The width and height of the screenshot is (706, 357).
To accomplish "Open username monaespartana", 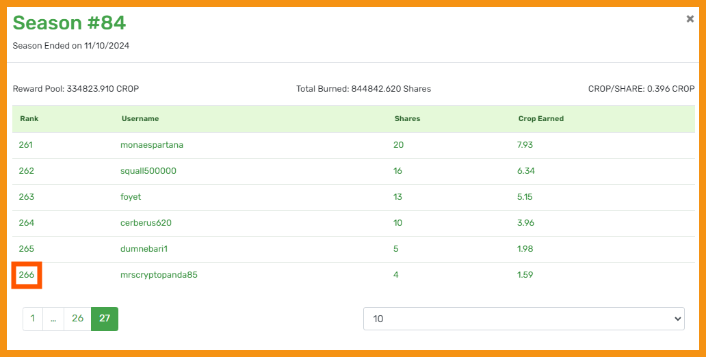I will point(152,145).
